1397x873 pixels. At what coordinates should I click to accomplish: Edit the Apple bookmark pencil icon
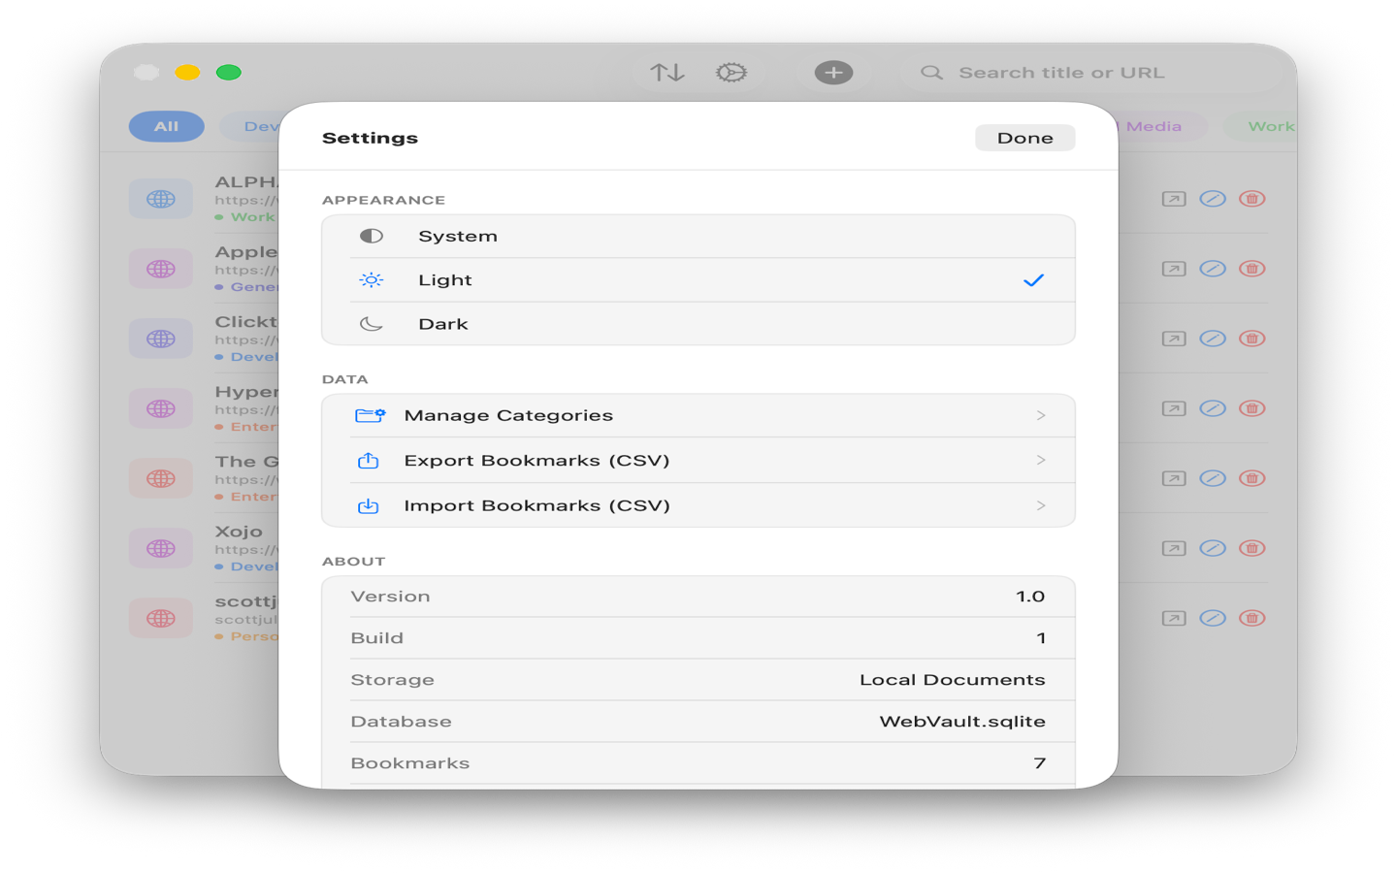click(x=1213, y=269)
